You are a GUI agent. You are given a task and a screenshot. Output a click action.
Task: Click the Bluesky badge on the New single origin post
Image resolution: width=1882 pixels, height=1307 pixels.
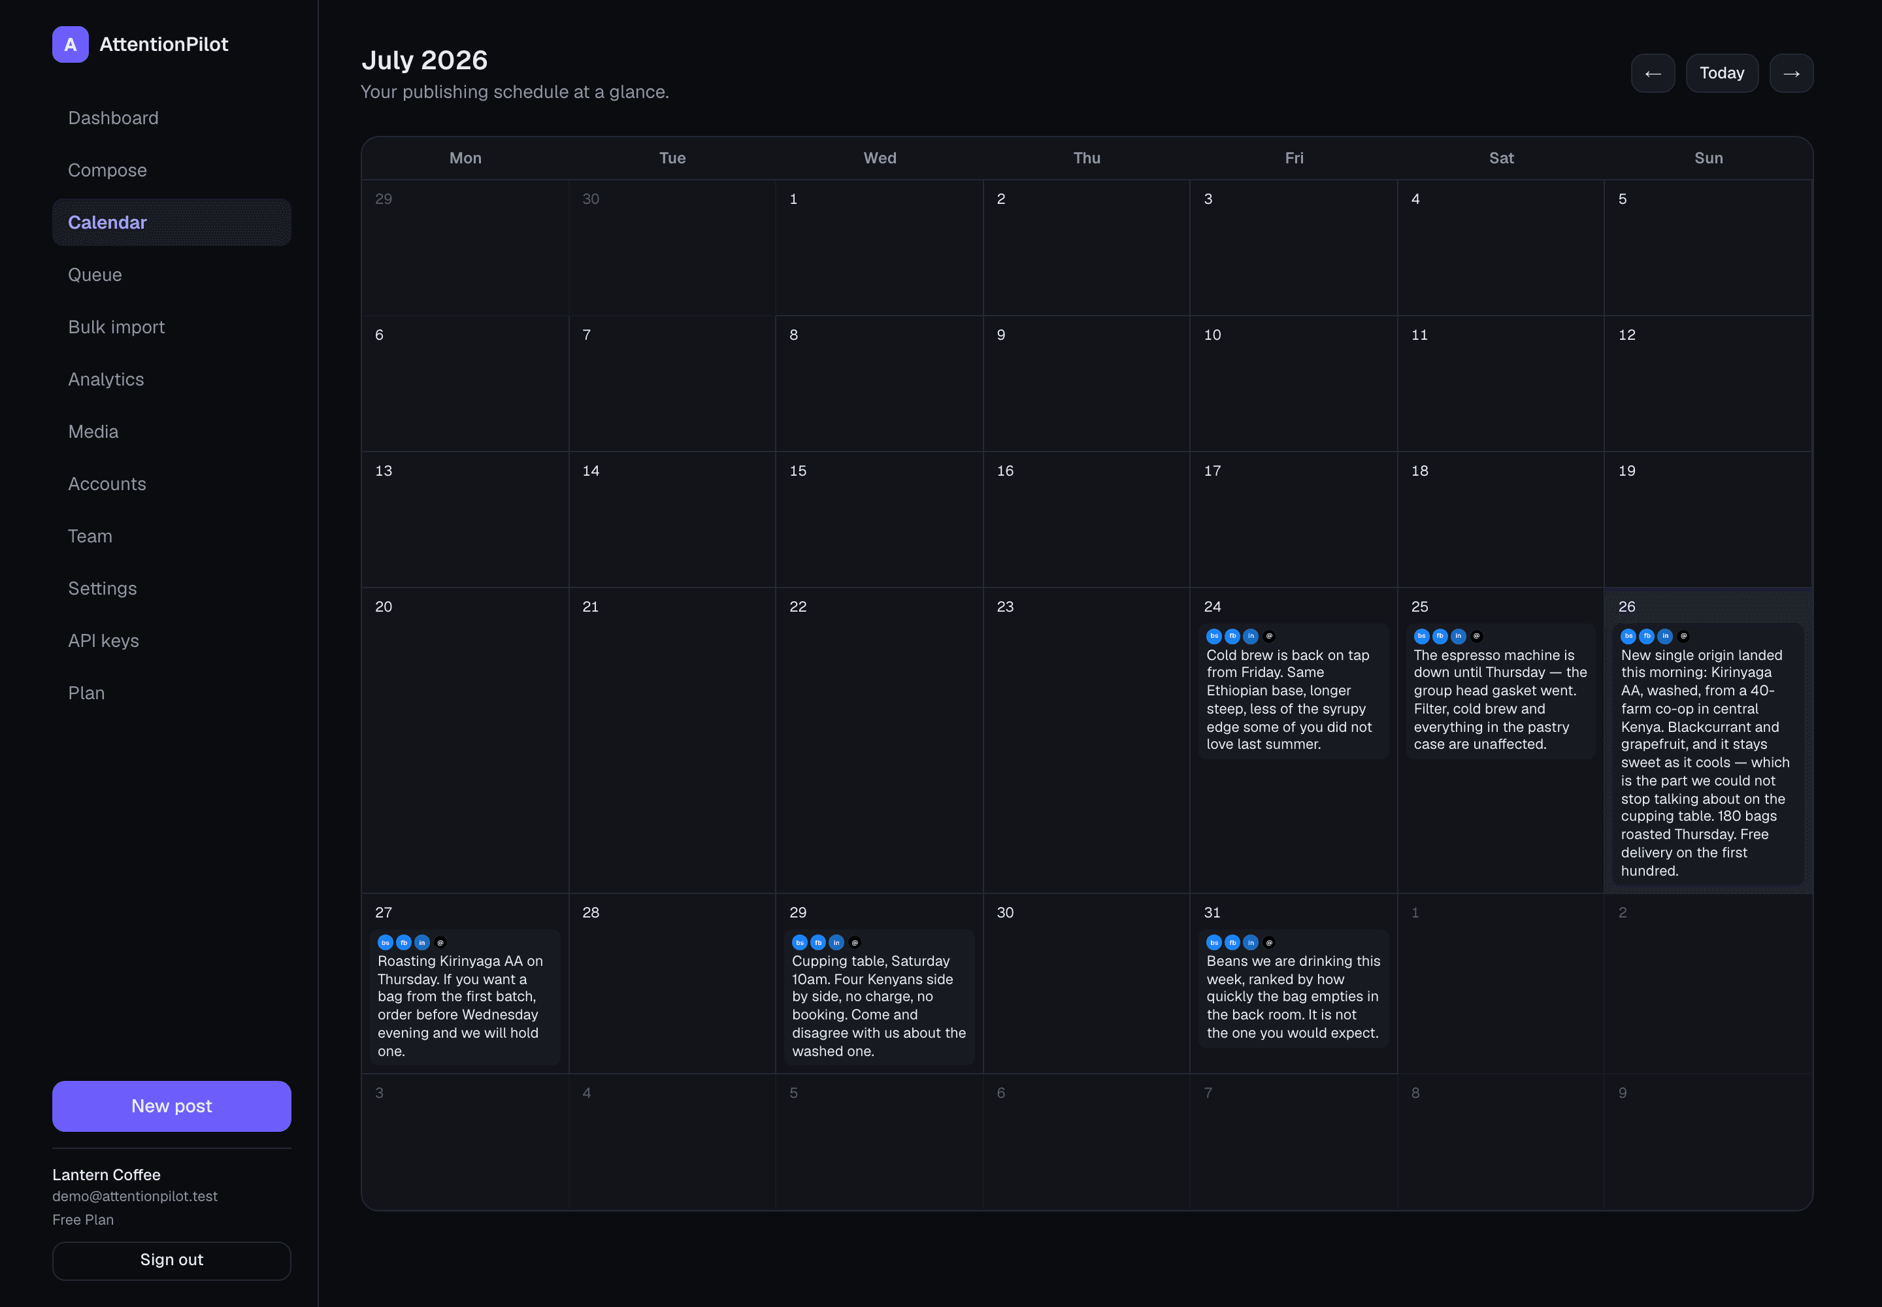pyautogui.click(x=1628, y=637)
